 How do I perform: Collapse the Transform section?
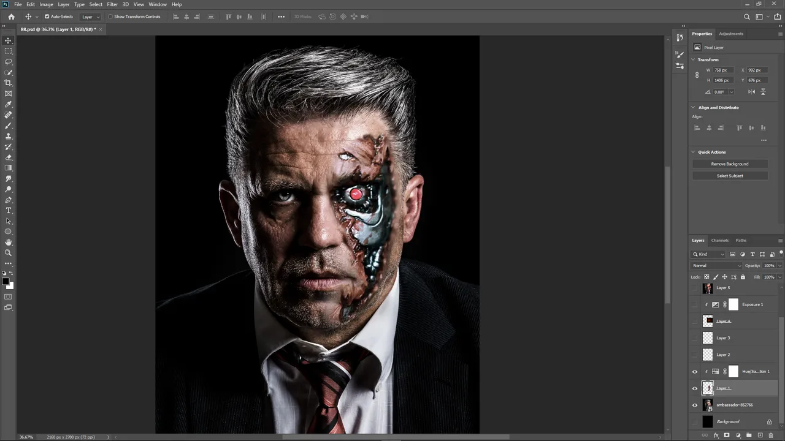point(693,60)
